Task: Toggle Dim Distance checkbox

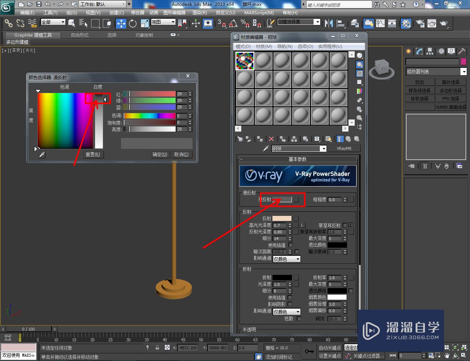Action: tap(297, 252)
